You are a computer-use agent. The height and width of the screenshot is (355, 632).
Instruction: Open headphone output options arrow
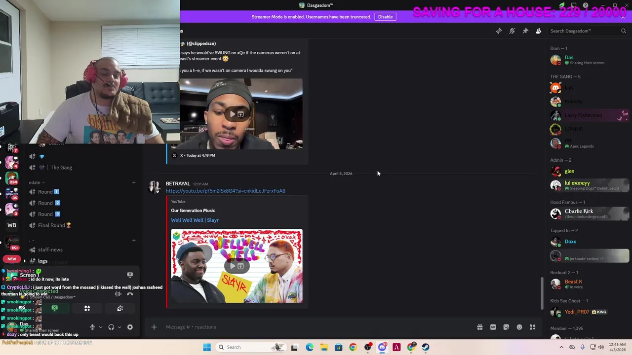[119, 327]
